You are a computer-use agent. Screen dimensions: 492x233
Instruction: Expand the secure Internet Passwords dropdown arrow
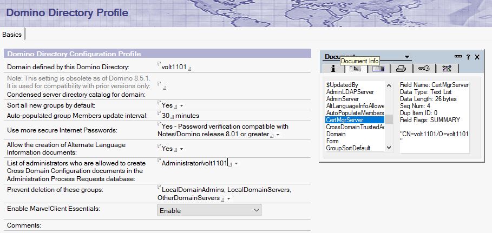coord(278,135)
